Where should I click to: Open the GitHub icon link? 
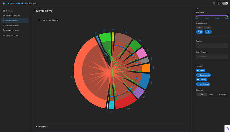(x=219, y=3)
